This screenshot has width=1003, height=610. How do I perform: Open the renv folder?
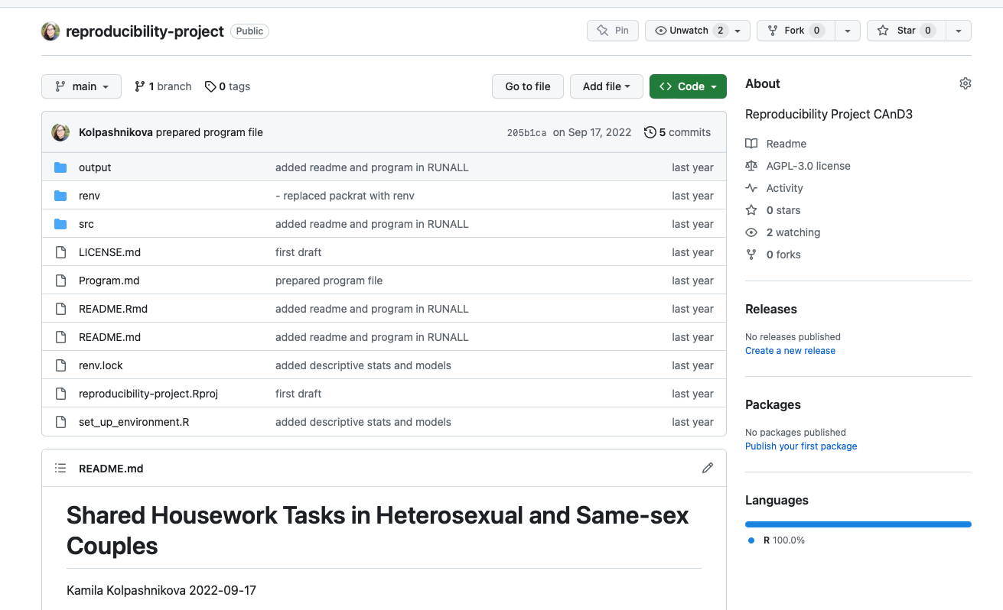[90, 196]
